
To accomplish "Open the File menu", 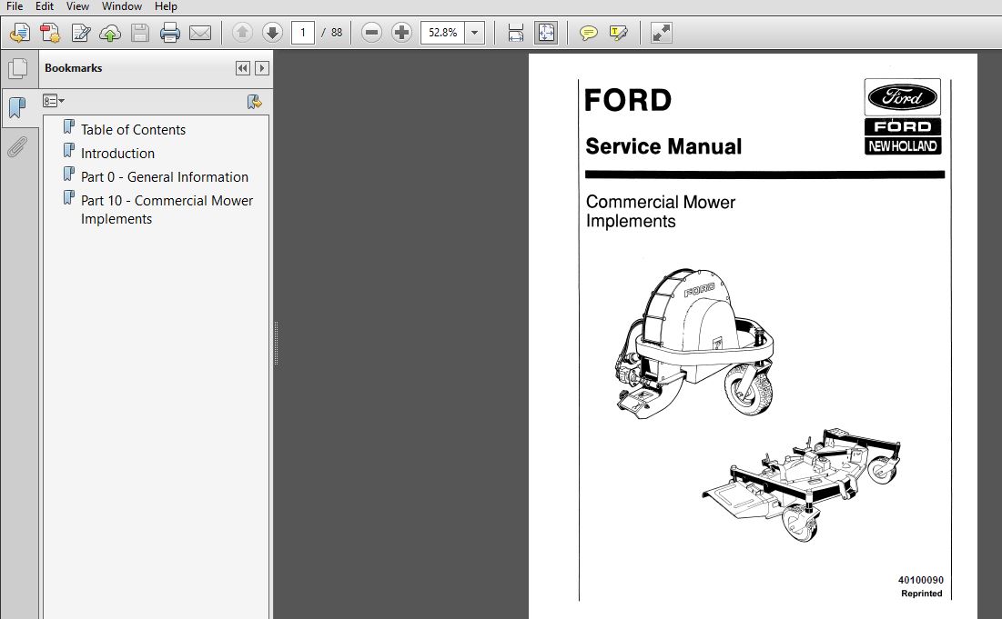I will click(x=14, y=6).
